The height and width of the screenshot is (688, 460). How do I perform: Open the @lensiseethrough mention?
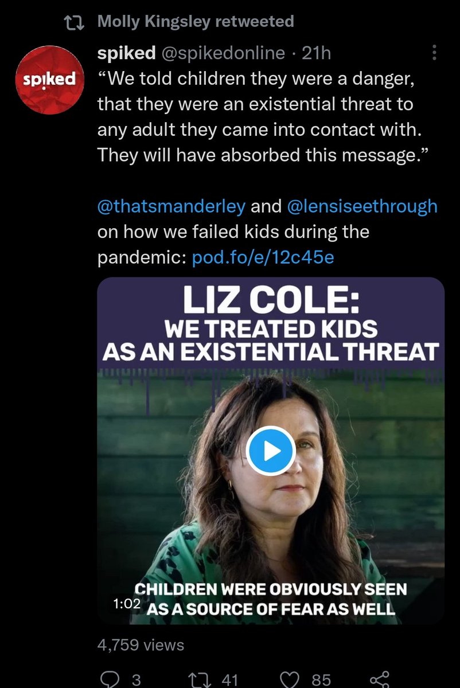click(361, 207)
